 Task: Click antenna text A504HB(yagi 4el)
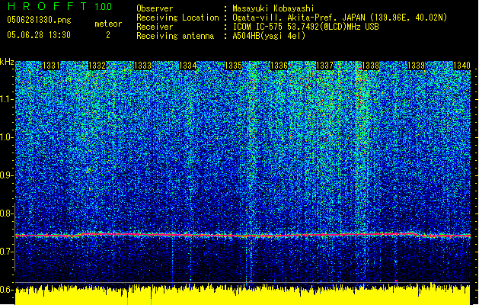[269, 36]
